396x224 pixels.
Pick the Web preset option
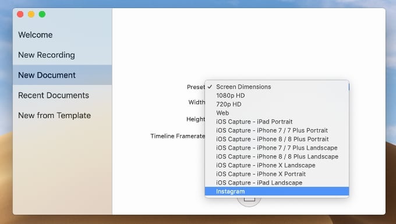click(x=277, y=113)
